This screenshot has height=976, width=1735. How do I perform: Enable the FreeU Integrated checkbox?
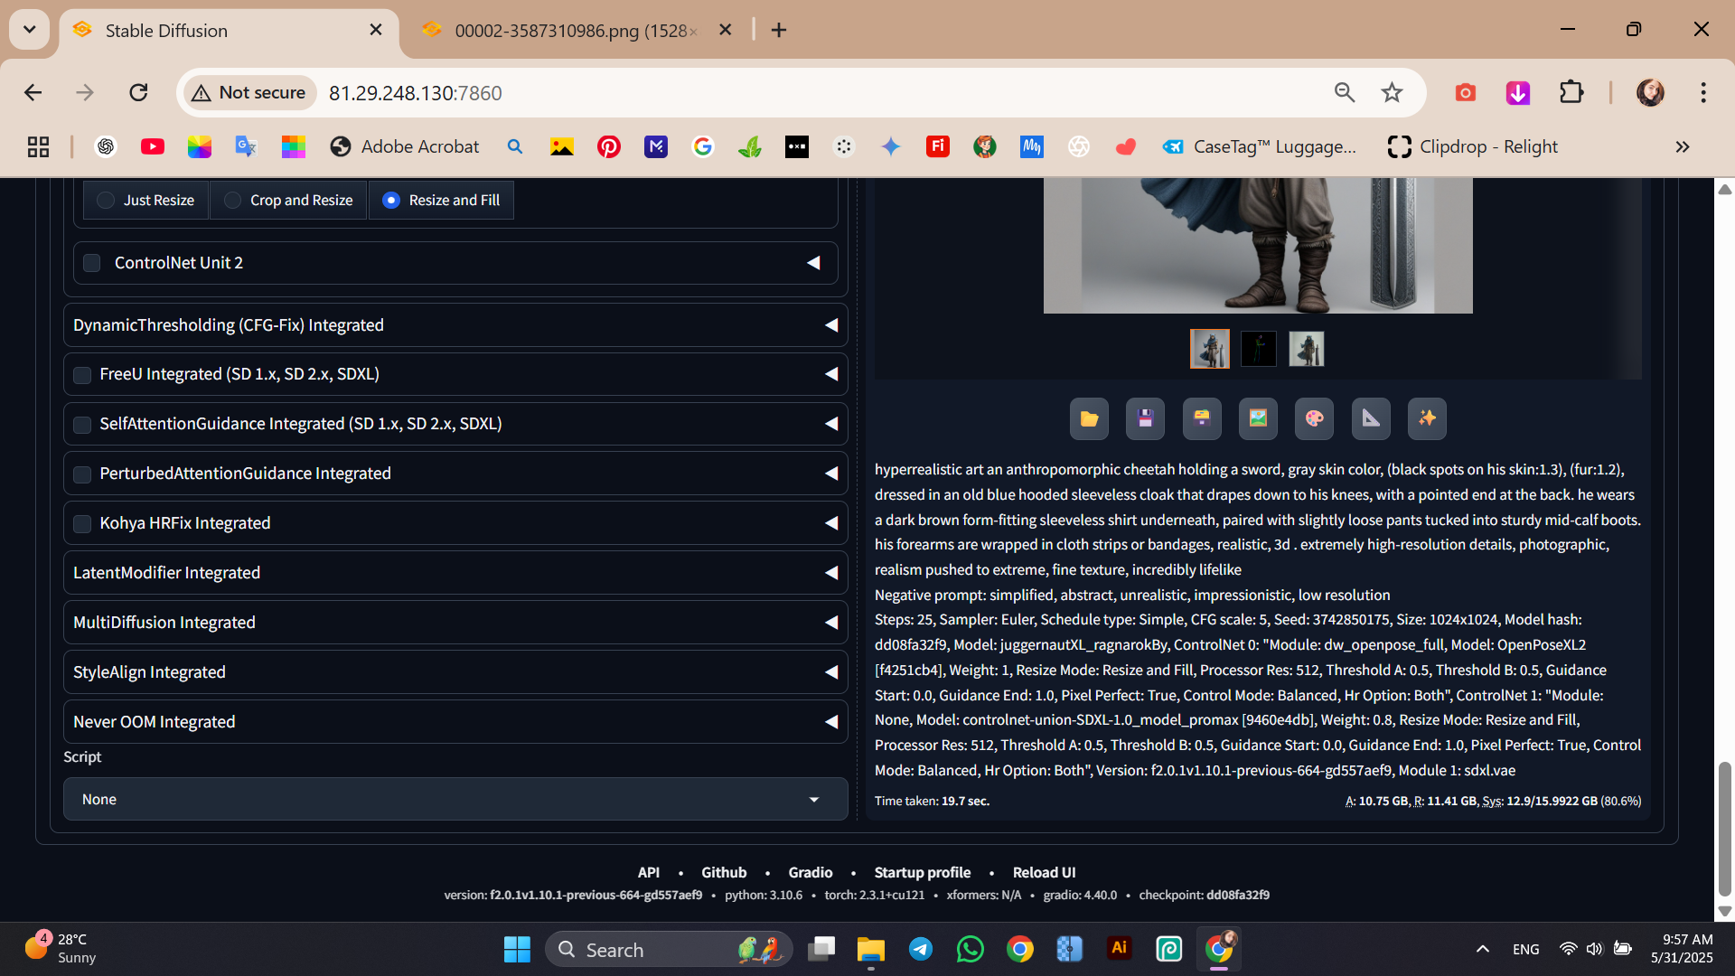tap(82, 375)
